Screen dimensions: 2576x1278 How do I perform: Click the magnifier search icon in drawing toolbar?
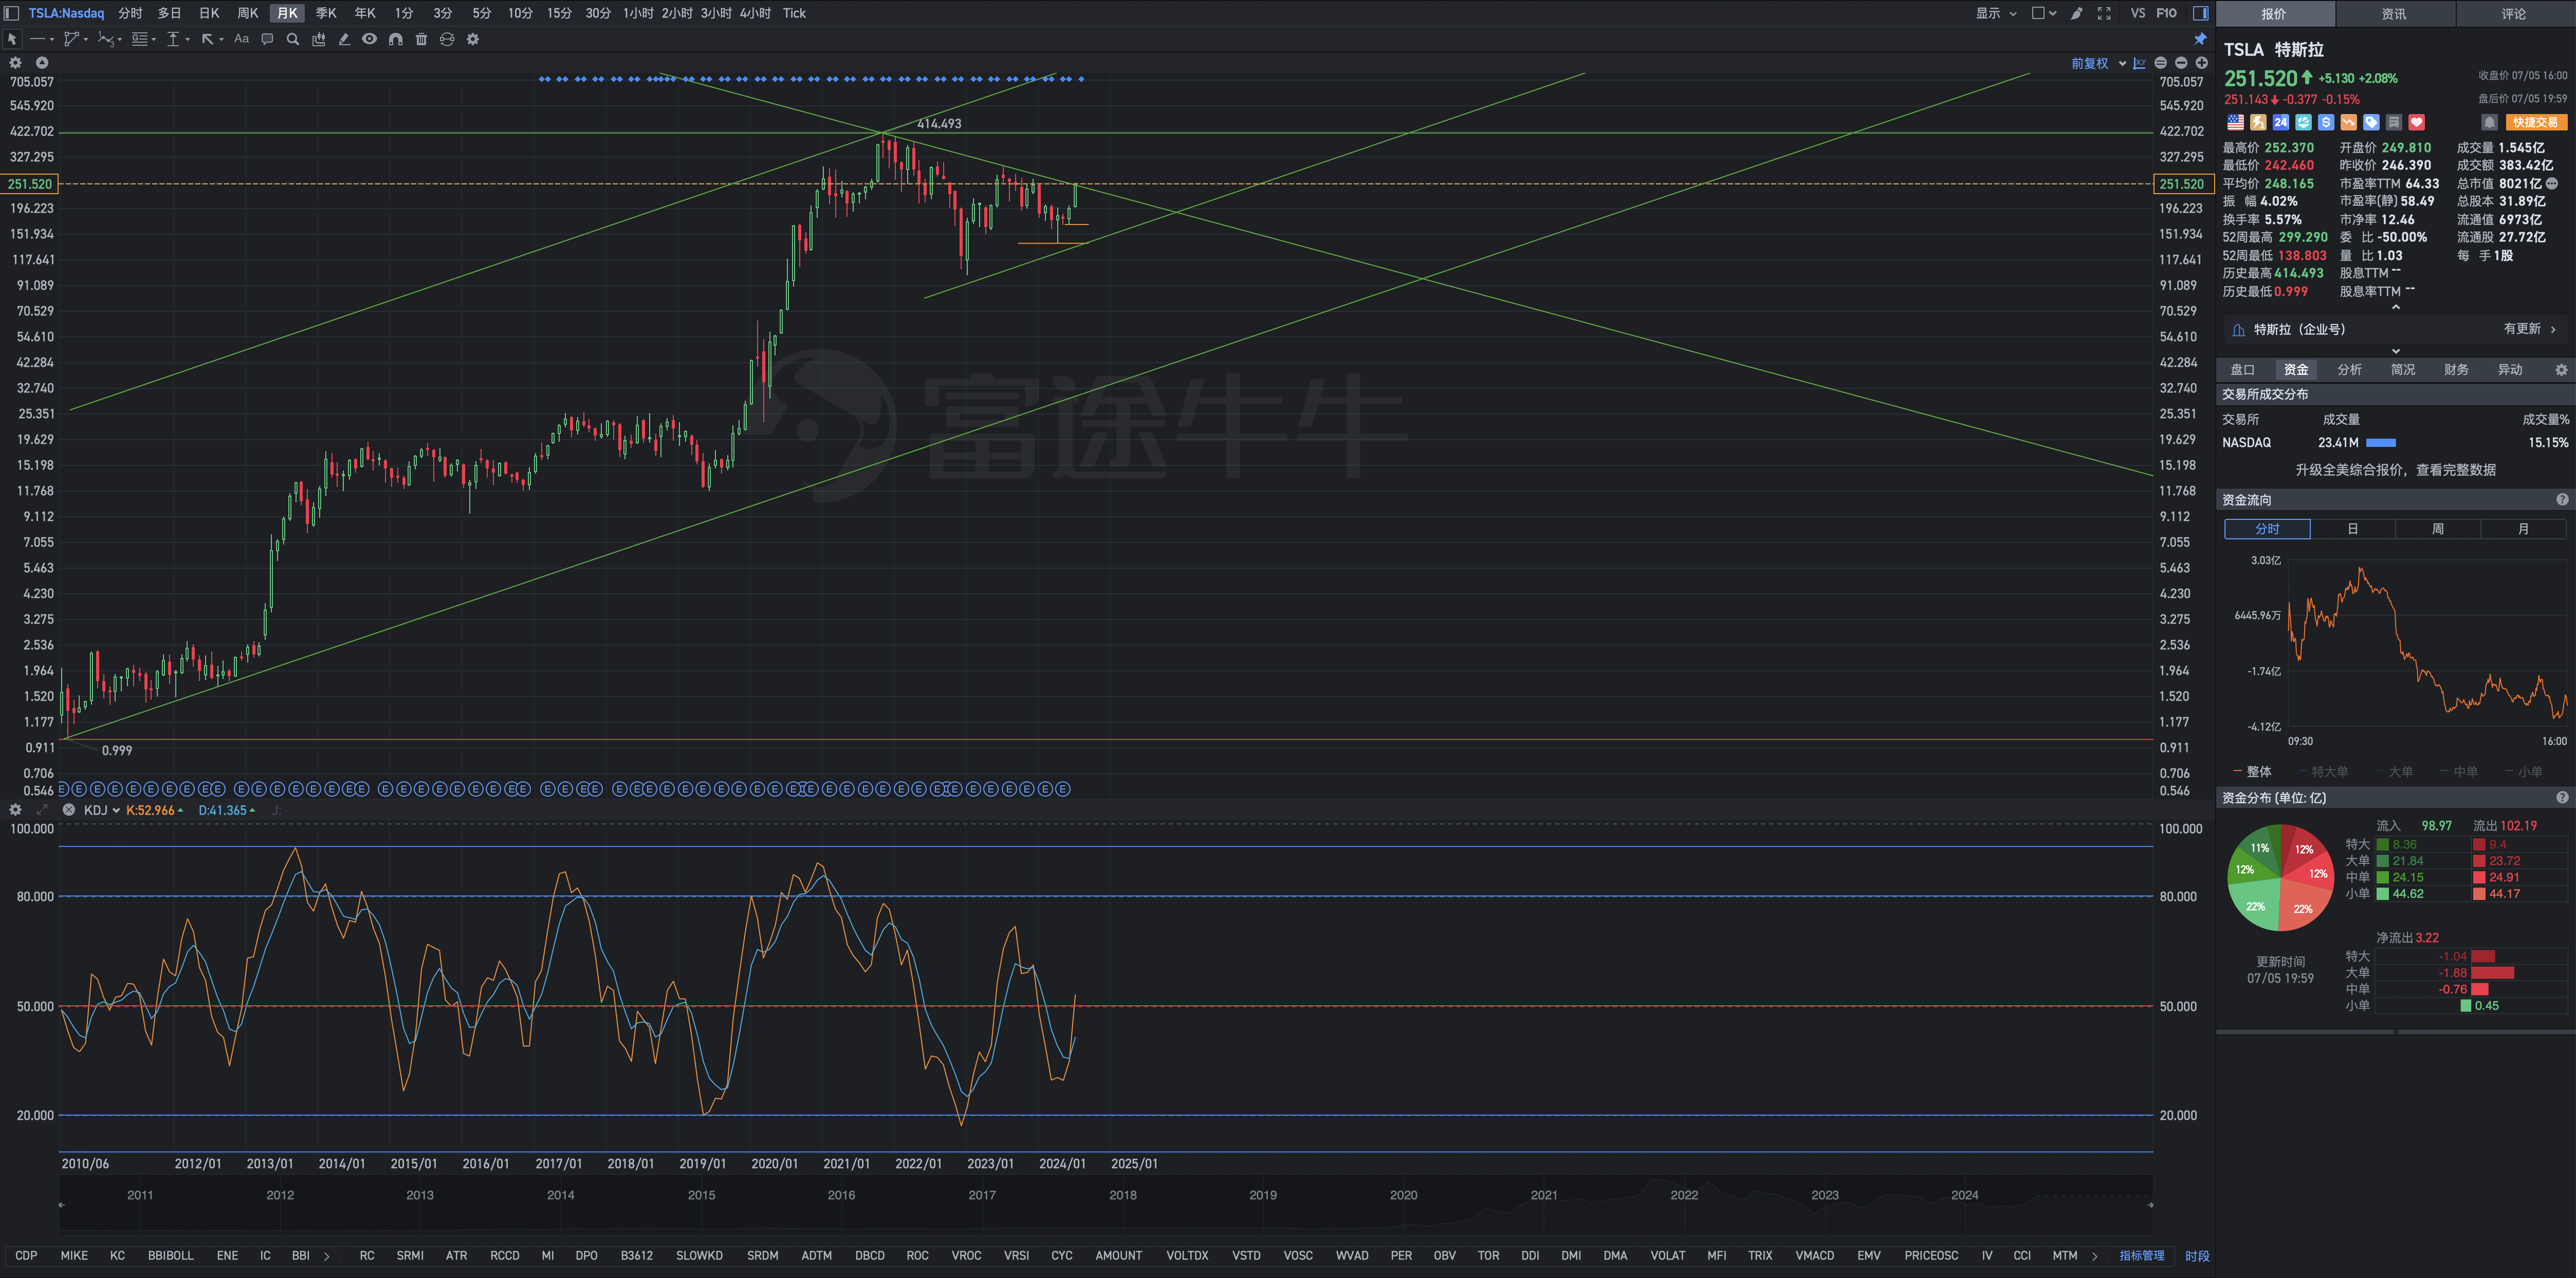coord(293,39)
